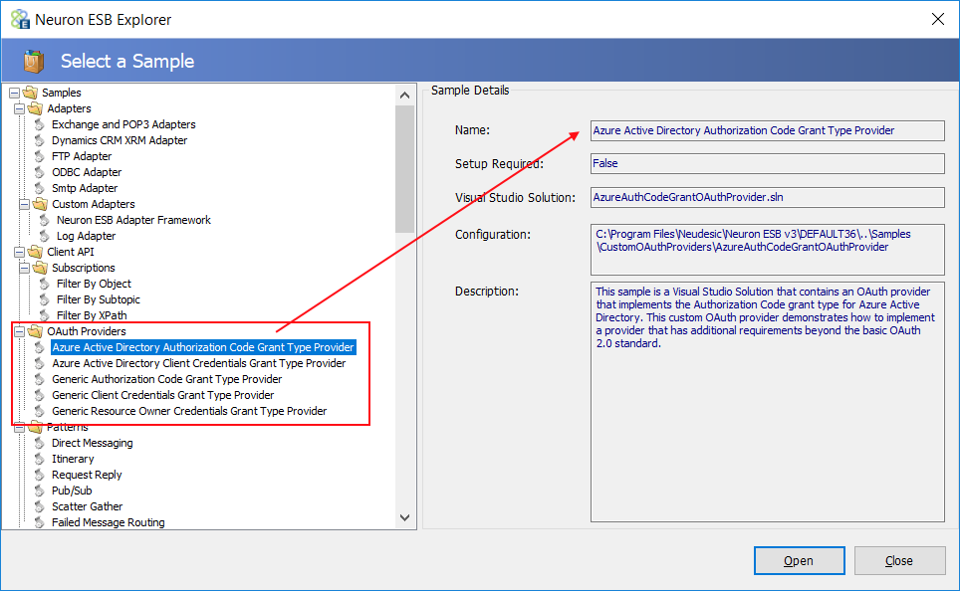Viewport: 960px width, 591px height.
Task: Click the Filter By Object sample icon
Action: point(45,284)
